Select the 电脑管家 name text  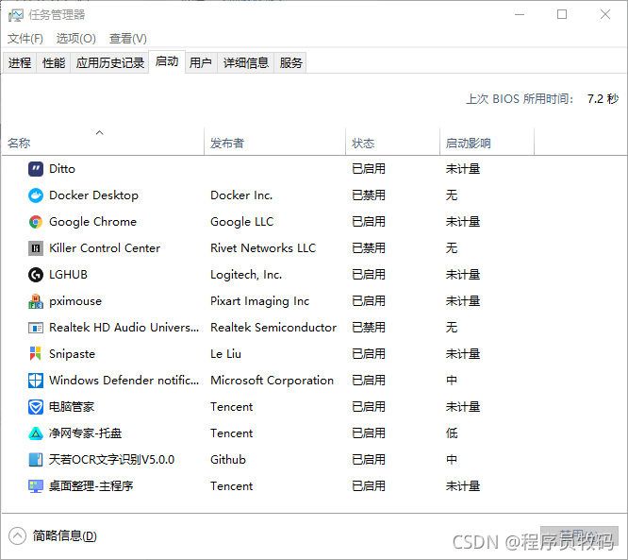(x=72, y=407)
